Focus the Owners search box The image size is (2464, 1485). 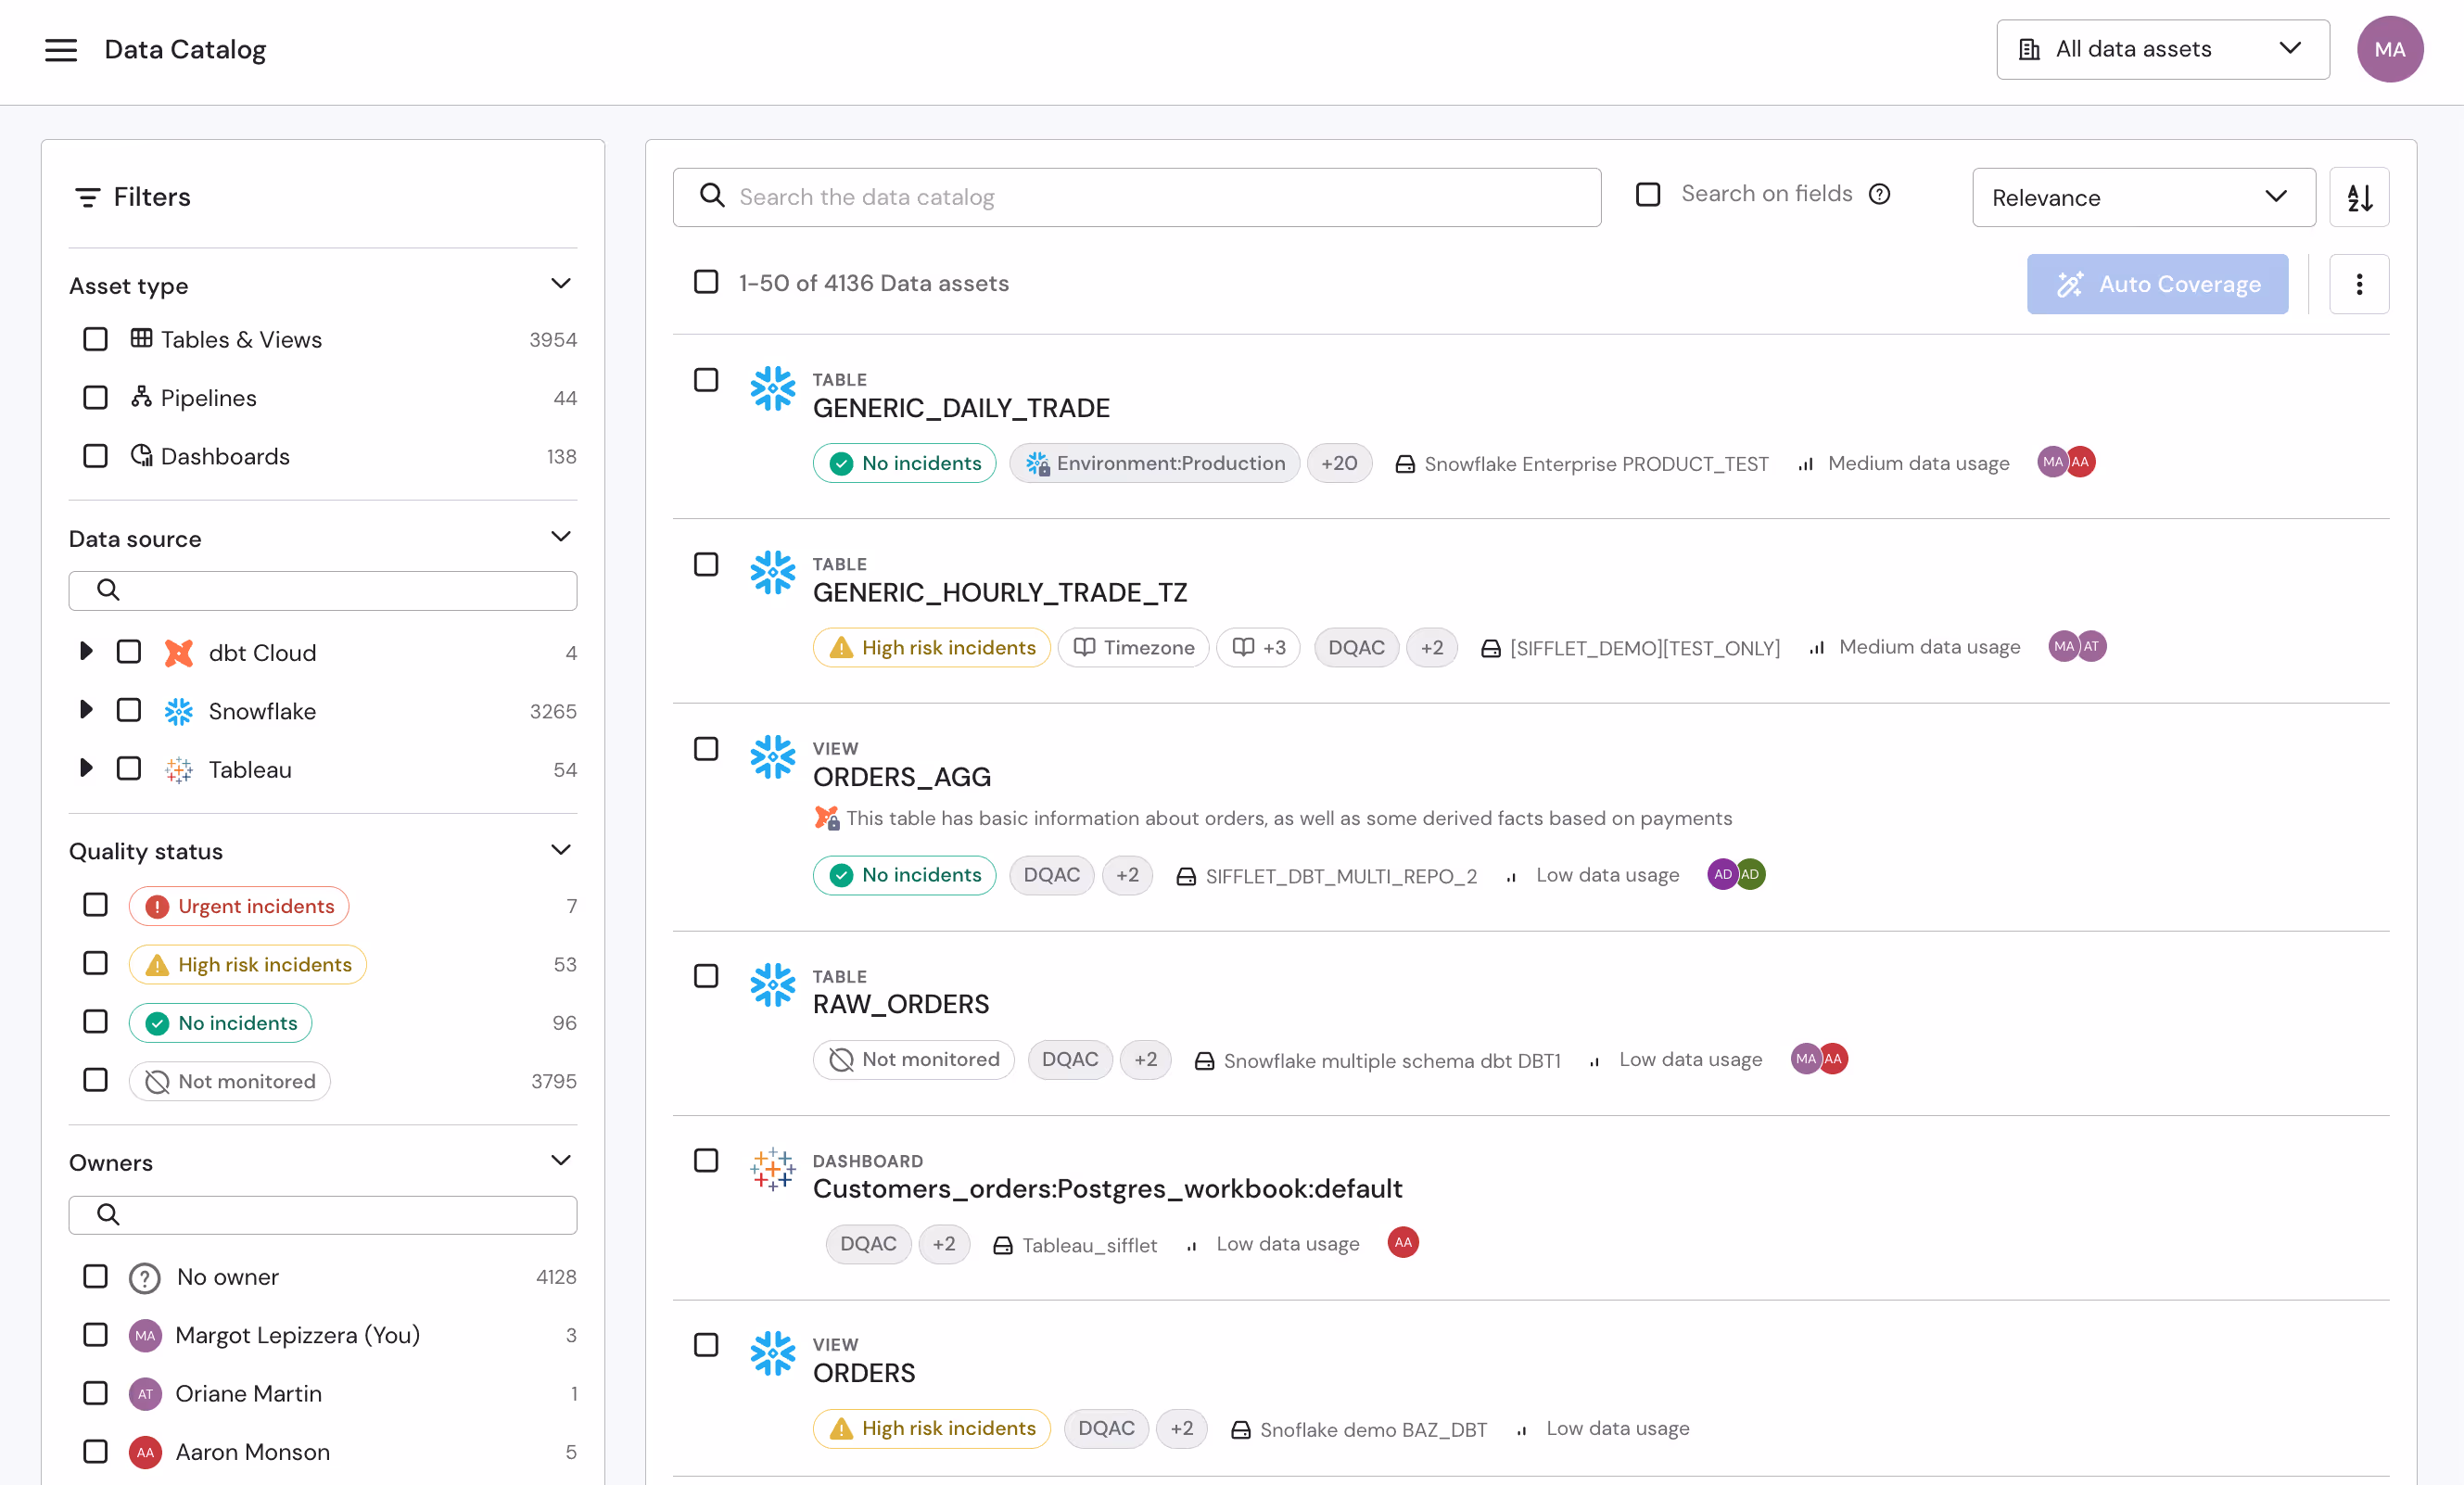(x=322, y=1215)
